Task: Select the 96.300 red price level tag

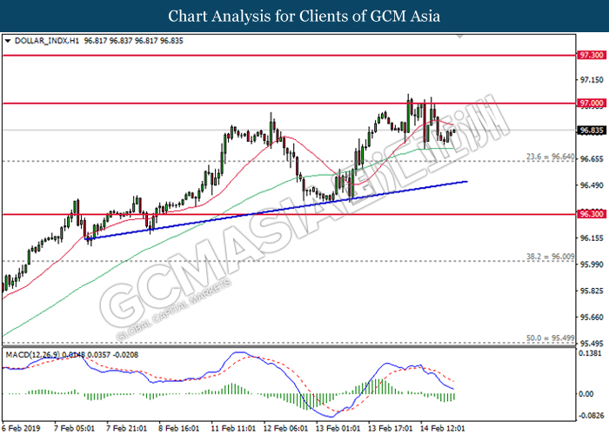Action: coord(591,214)
